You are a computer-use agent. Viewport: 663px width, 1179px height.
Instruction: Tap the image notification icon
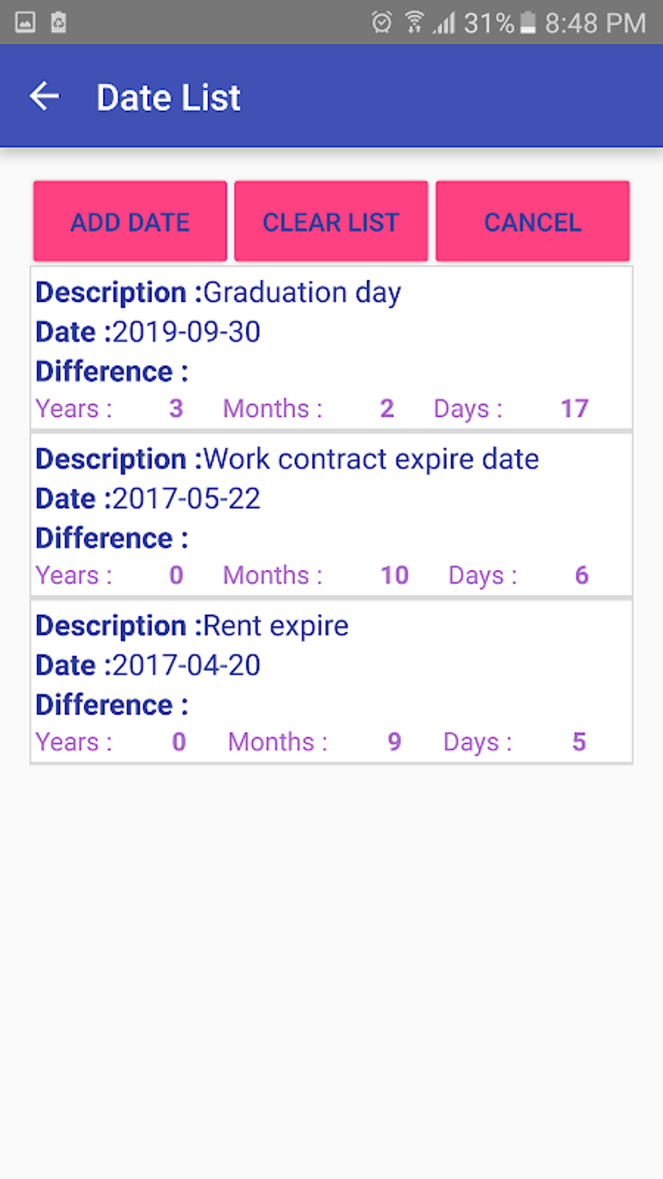25,23
